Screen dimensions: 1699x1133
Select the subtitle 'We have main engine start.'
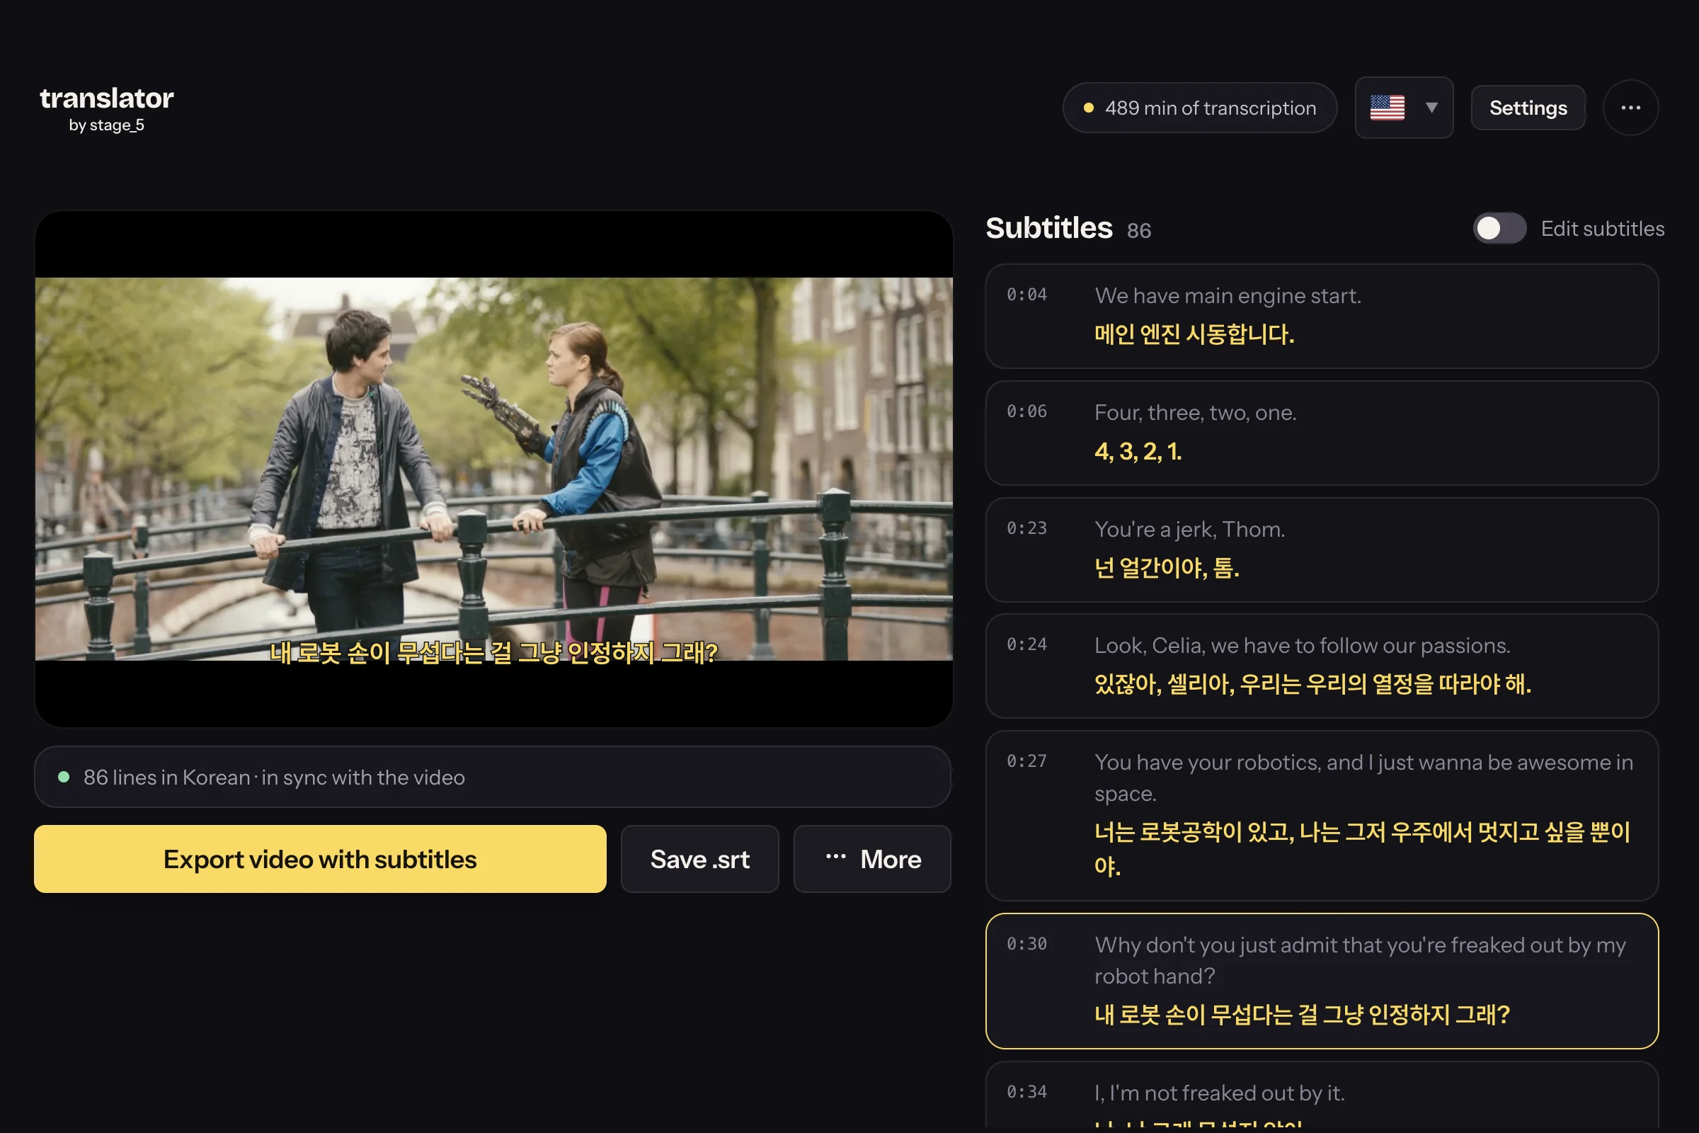click(1321, 316)
